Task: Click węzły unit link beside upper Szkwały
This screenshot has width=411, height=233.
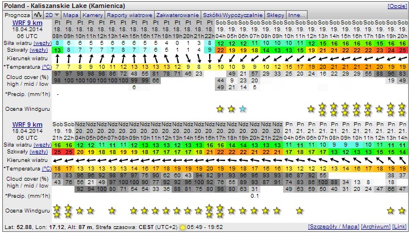Action: (x=39, y=50)
